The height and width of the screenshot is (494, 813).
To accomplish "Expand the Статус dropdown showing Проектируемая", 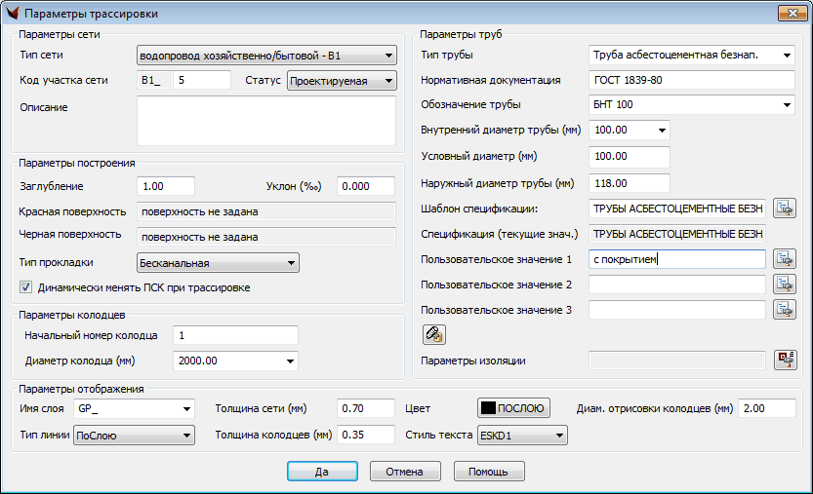I will 342,81.
